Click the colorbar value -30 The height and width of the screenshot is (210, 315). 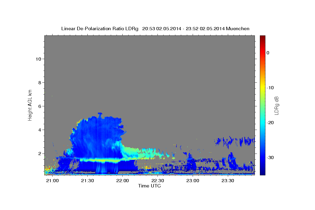pos(270,157)
